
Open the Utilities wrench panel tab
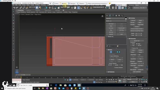coord(122,15)
